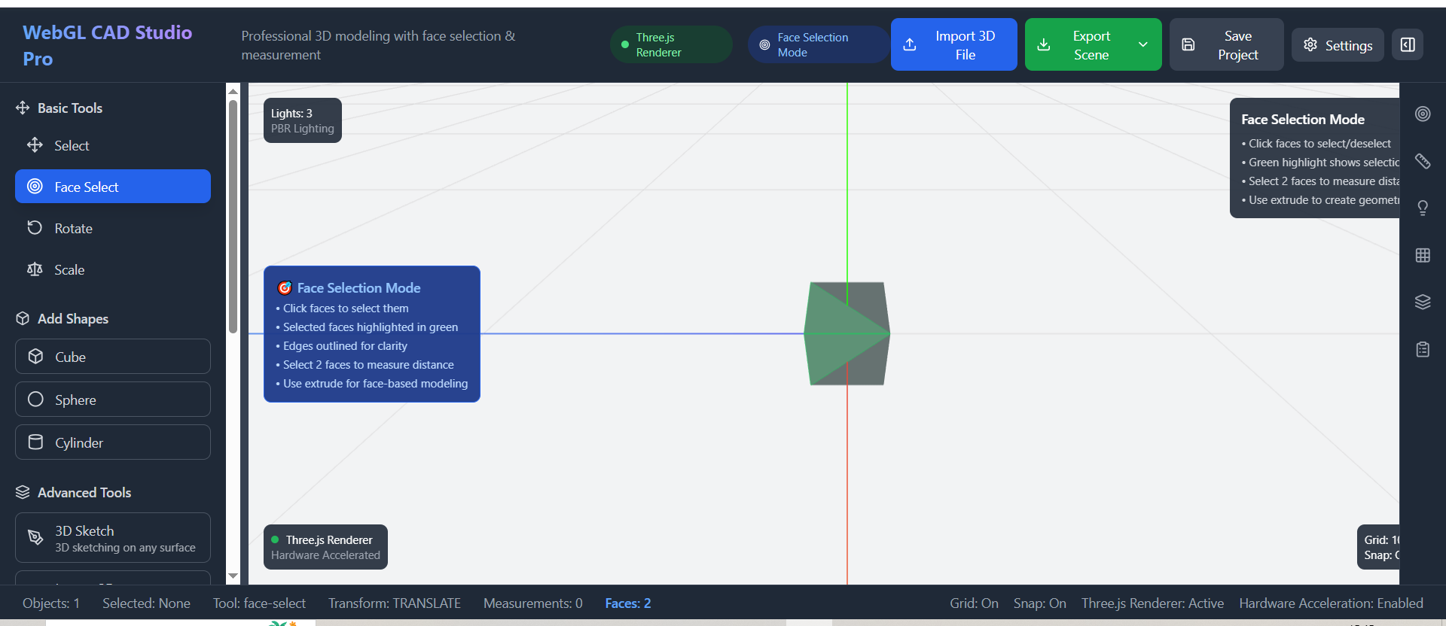This screenshot has width=1446, height=626.
Task: Click the sidebar scrollbar down arrow
Action: (x=233, y=576)
